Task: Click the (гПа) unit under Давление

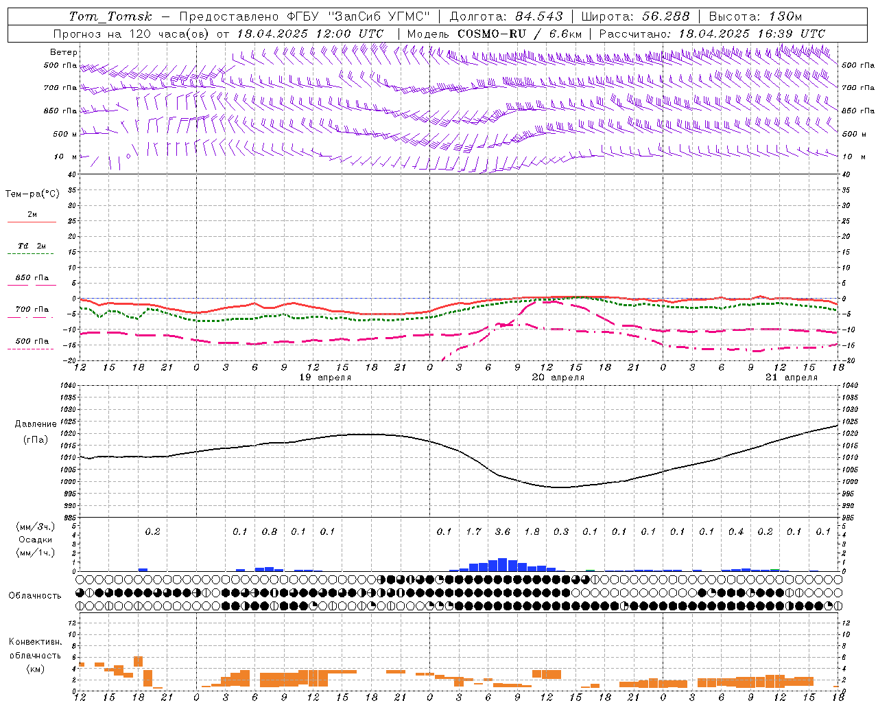Action: (x=36, y=440)
